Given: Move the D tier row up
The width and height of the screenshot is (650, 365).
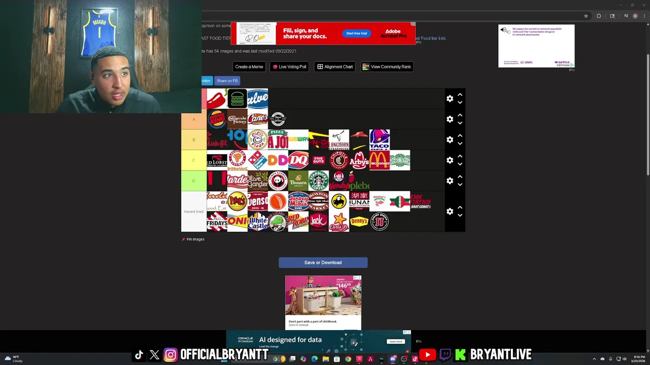Looking at the screenshot, I should [460, 177].
